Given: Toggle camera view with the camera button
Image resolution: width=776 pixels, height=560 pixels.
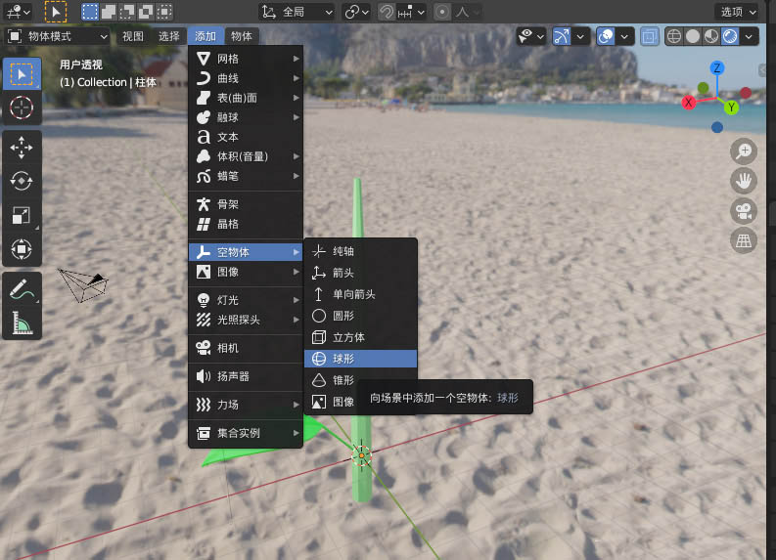Looking at the screenshot, I should (x=744, y=211).
